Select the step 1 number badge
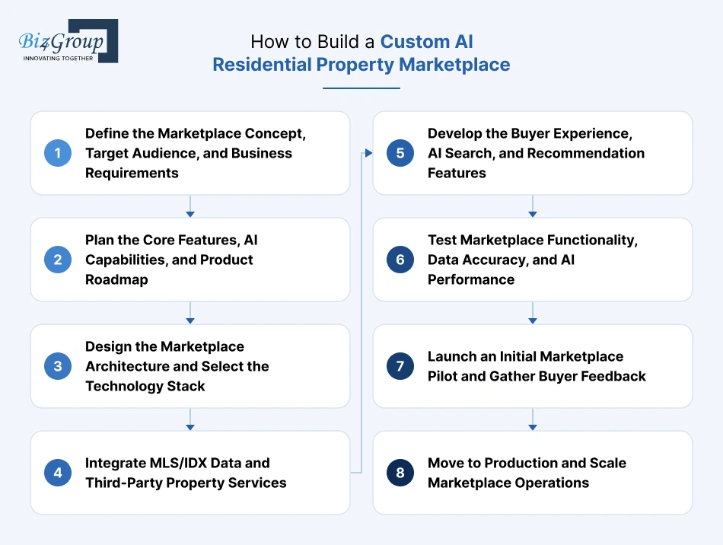 click(x=58, y=153)
